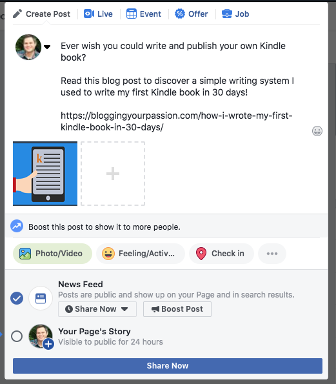
Task: Click the blue Share Now button
Action: point(168,366)
